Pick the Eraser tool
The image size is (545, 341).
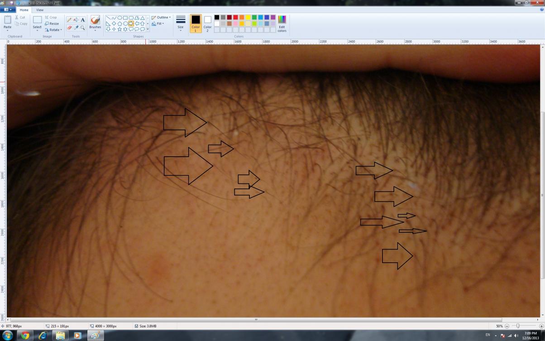pos(69,28)
